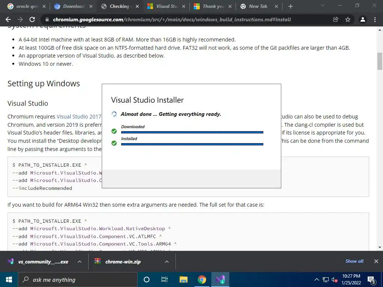383x287 pixels.
Task: Click 'Setting up Windows' heading
Action: [44, 83]
